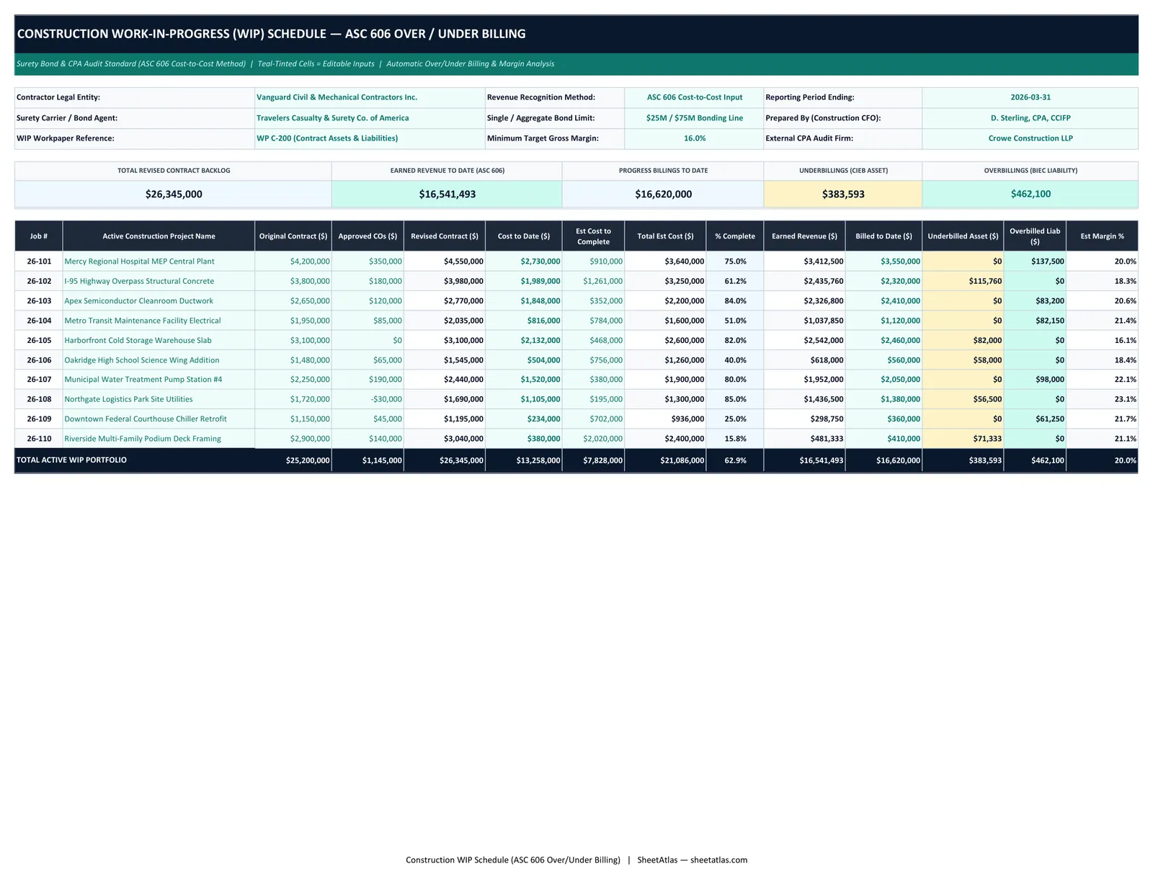Select cost to date $1,989,000 for job 26-102

pos(524,281)
